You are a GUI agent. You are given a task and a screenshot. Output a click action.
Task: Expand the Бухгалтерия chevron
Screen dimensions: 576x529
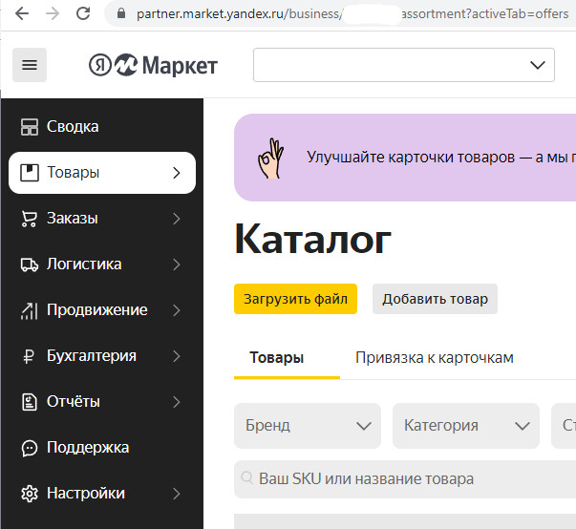[x=177, y=356]
